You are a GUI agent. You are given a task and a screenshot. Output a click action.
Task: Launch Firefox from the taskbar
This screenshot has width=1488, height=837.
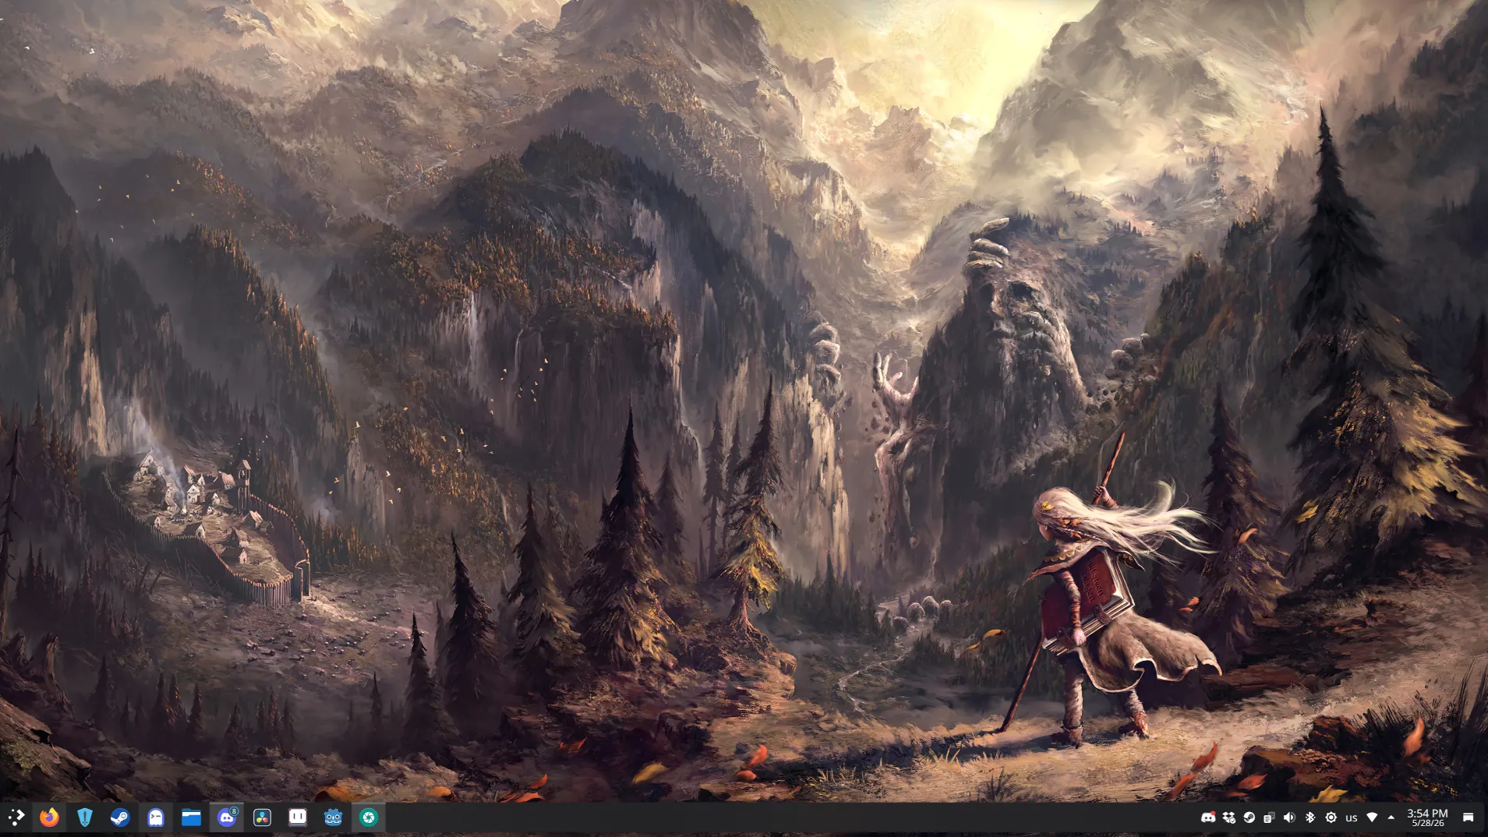49,818
